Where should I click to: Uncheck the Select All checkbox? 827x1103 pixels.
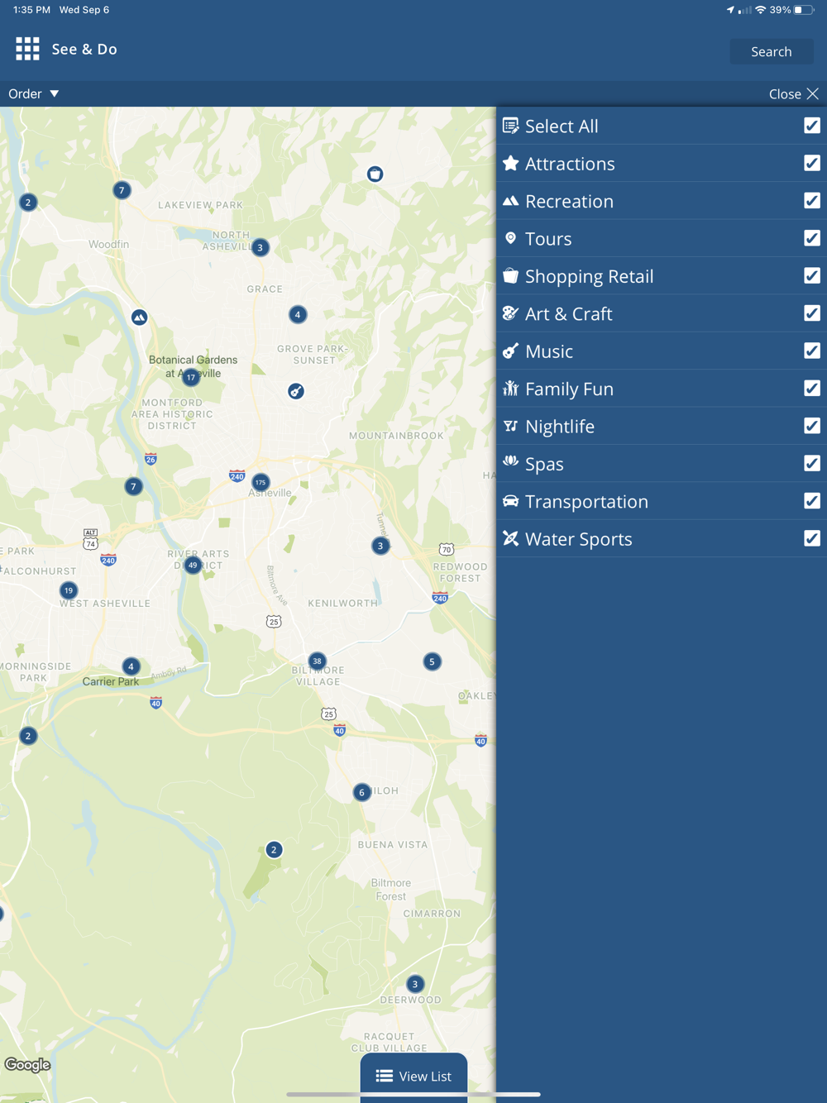pyautogui.click(x=812, y=126)
